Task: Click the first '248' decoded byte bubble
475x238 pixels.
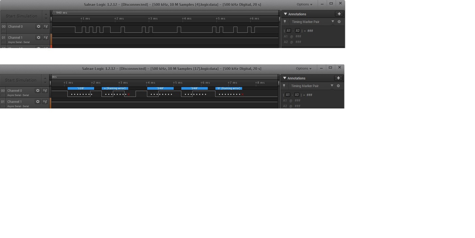Action: click(x=160, y=88)
